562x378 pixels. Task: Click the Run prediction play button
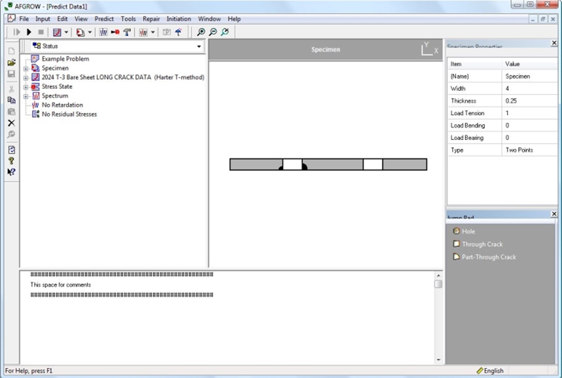pos(29,32)
